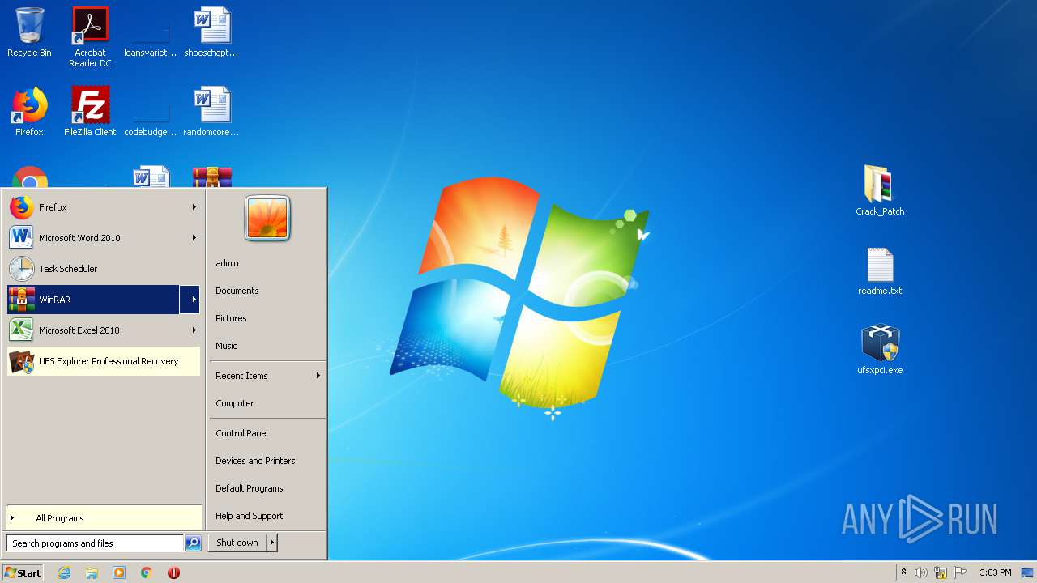Show All Programs list
1037x583 pixels.
point(104,518)
